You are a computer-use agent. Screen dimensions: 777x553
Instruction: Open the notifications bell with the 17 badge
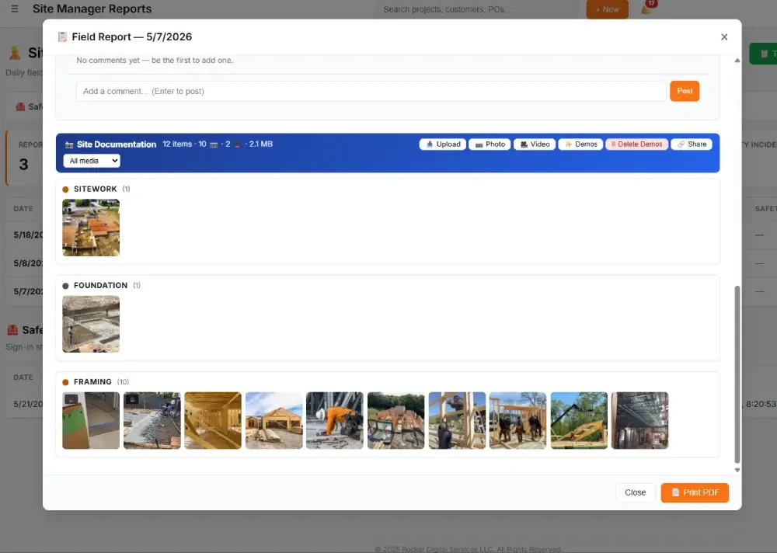pos(647,9)
